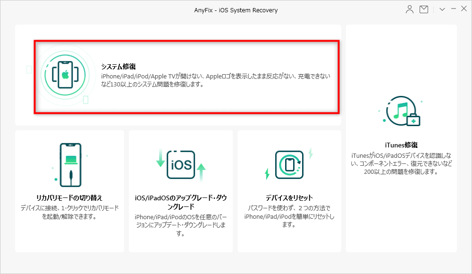Click the device reset description text

tap(289, 216)
